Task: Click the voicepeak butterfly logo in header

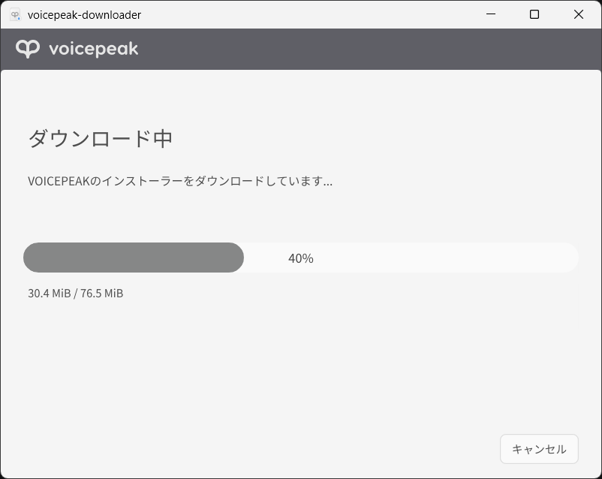Action: (28, 49)
